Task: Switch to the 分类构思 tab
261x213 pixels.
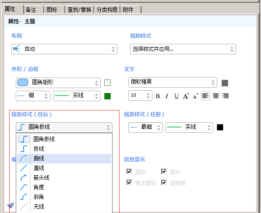Action: coord(107,10)
